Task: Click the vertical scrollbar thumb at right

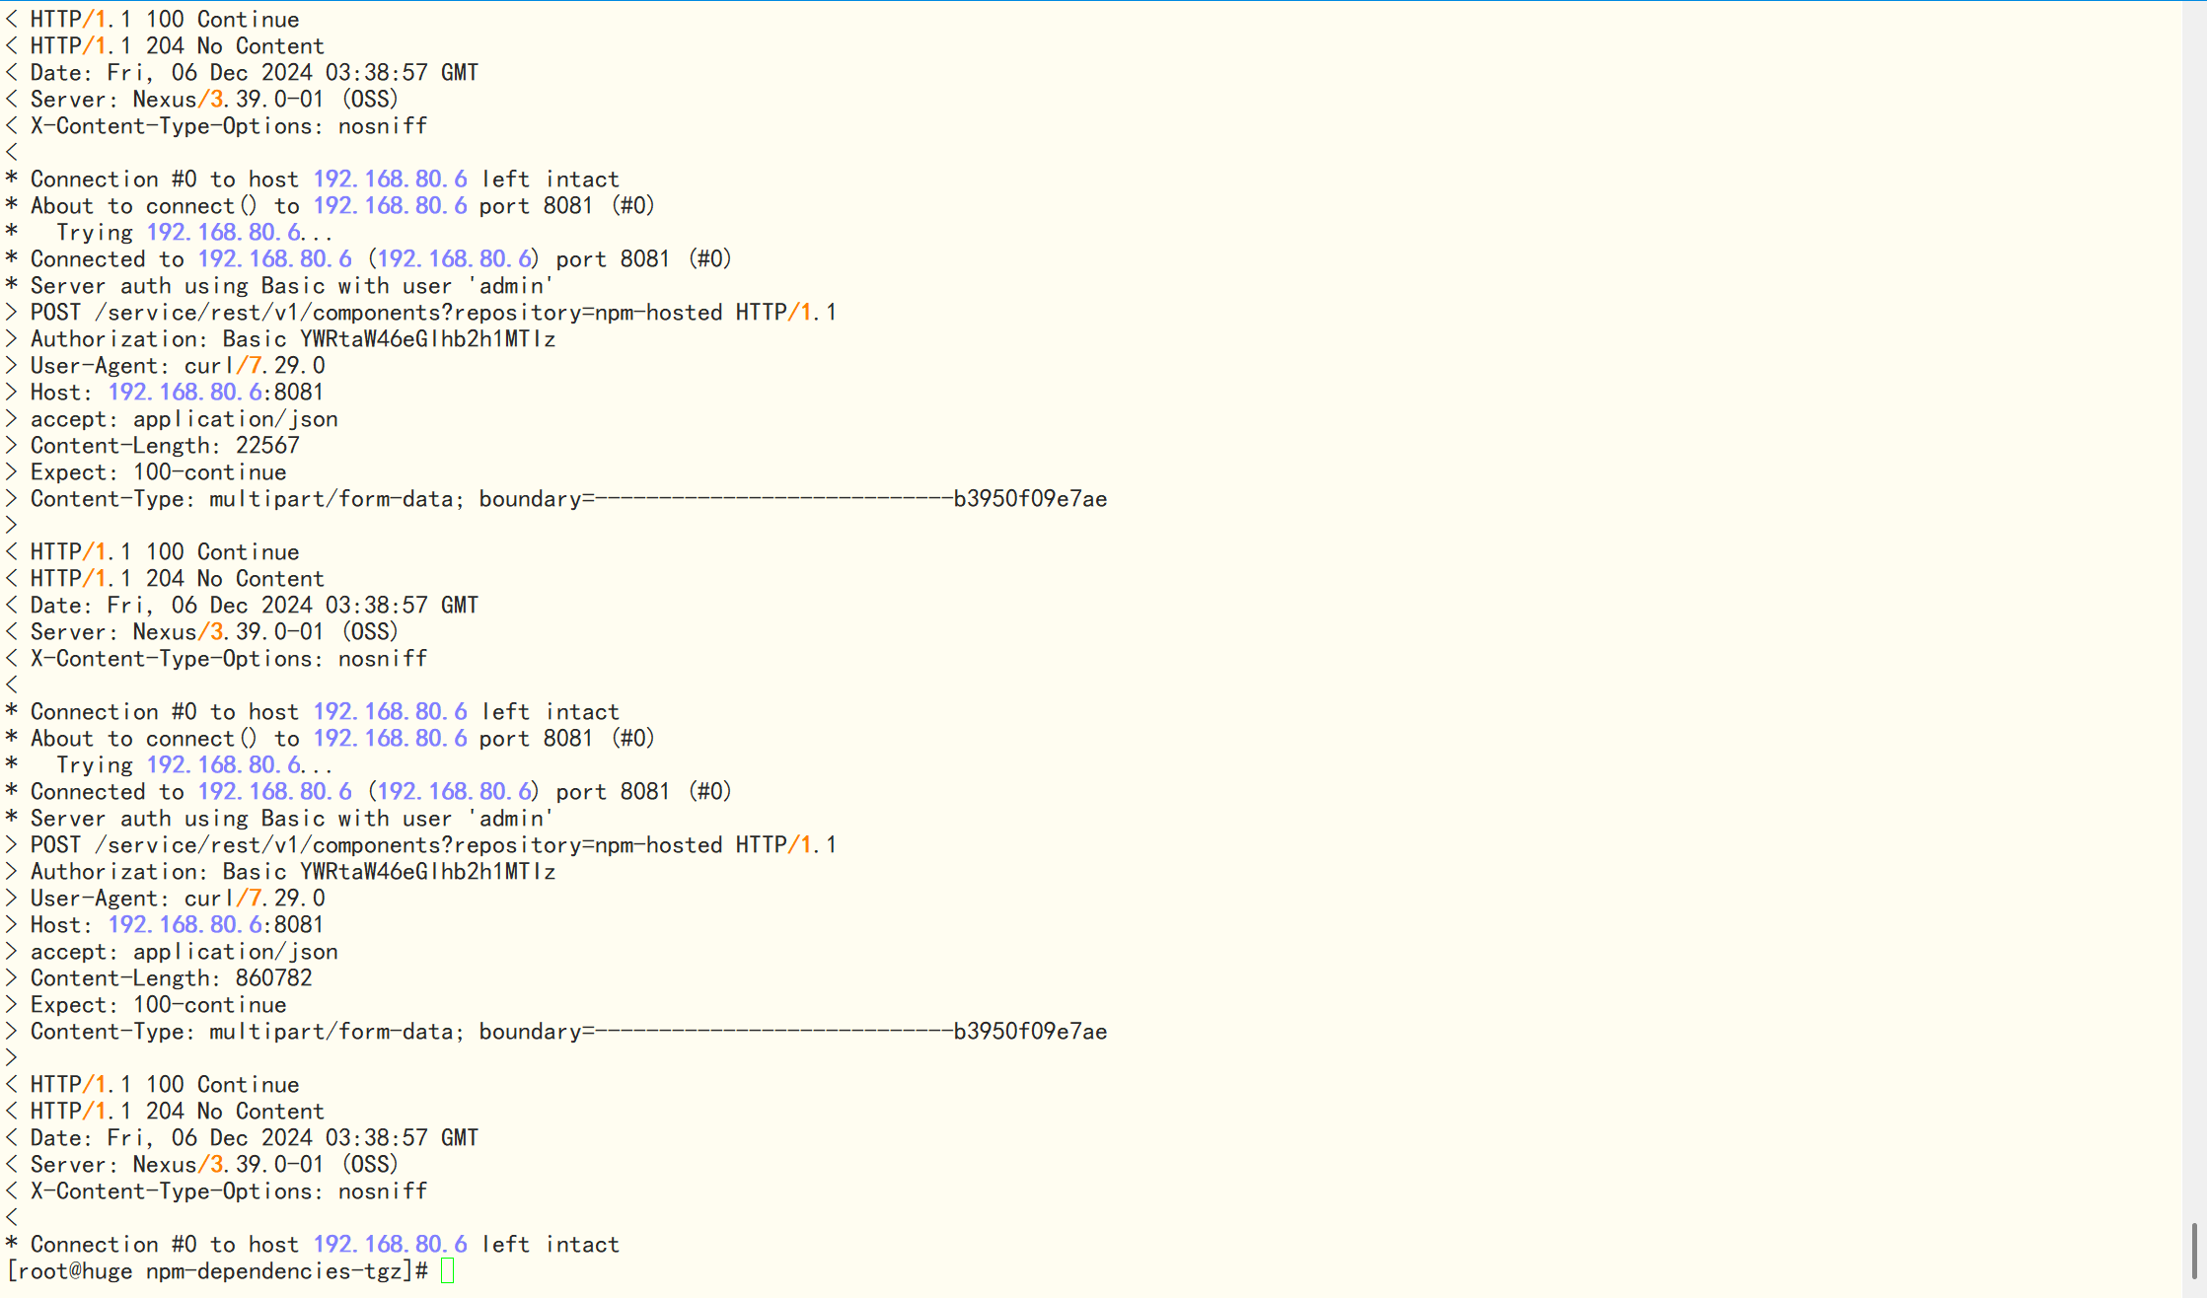Action: [2194, 1249]
